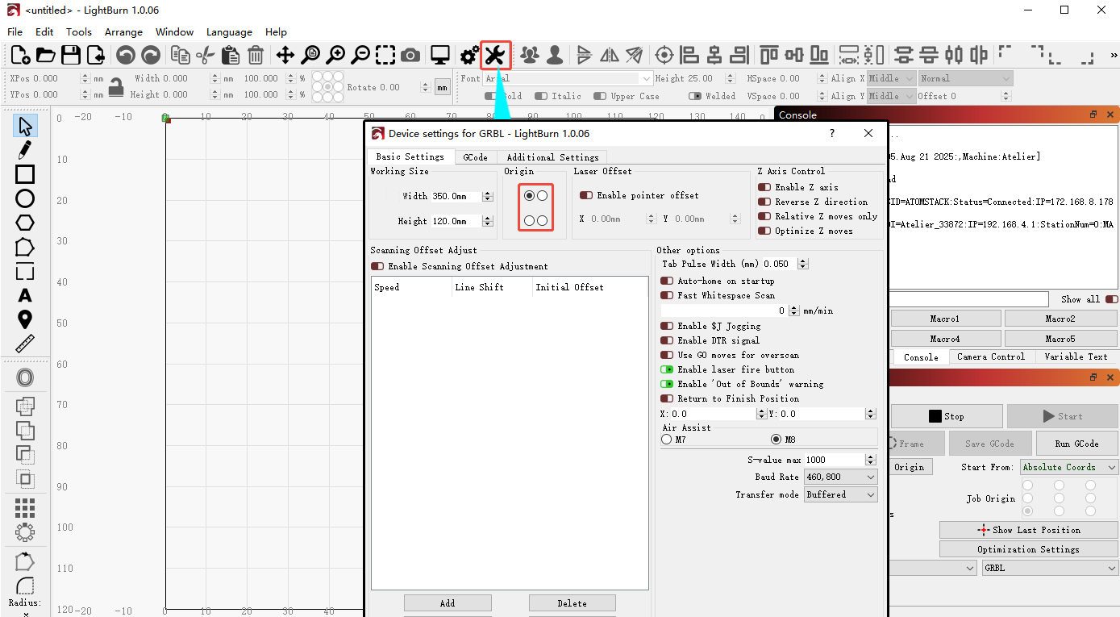Select the Position Laser pin tool

pyautogui.click(x=25, y=319)
